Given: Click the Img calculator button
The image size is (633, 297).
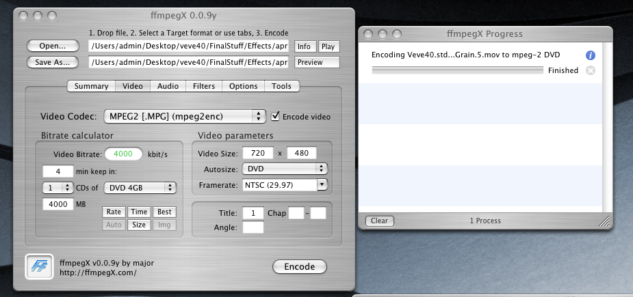Looking at the screenshot, I should point(164,225).
